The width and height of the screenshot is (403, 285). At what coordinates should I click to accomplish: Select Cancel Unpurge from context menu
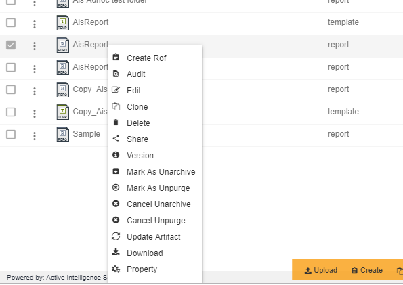click(x=155, y=220)
